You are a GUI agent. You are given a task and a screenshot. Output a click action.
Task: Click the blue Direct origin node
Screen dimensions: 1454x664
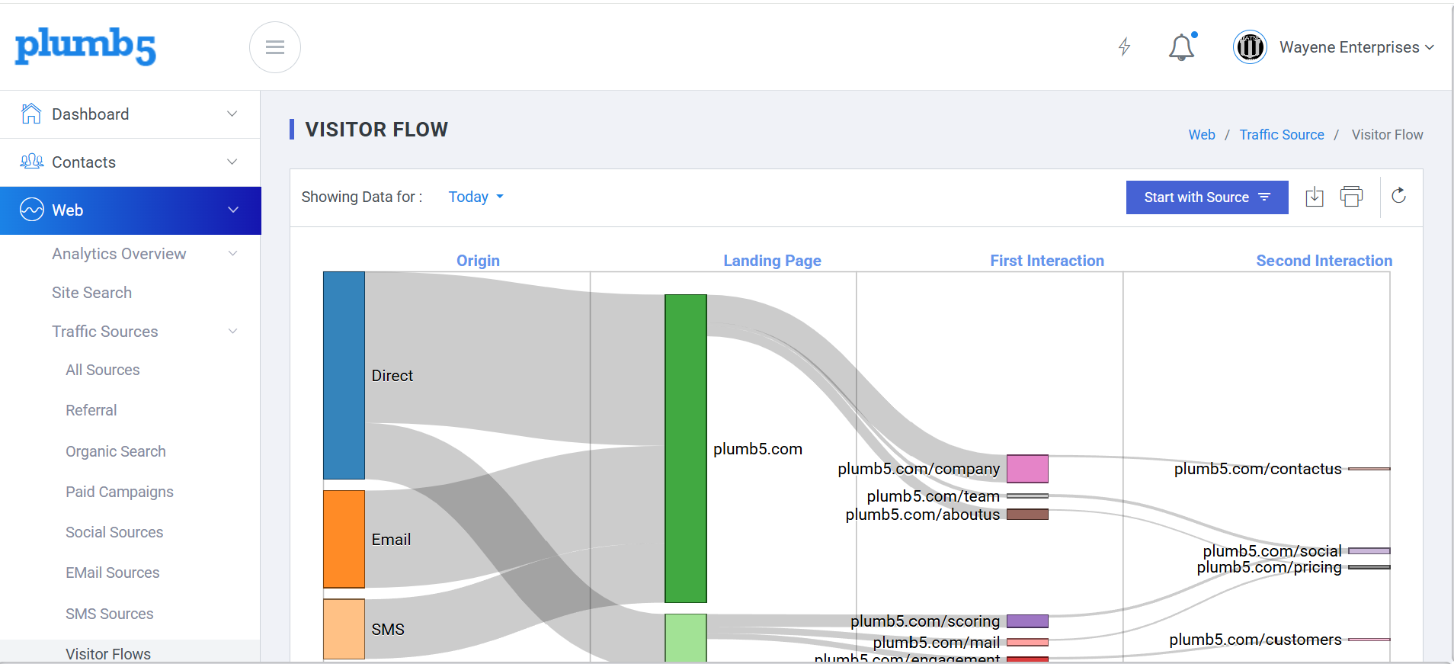344,375
